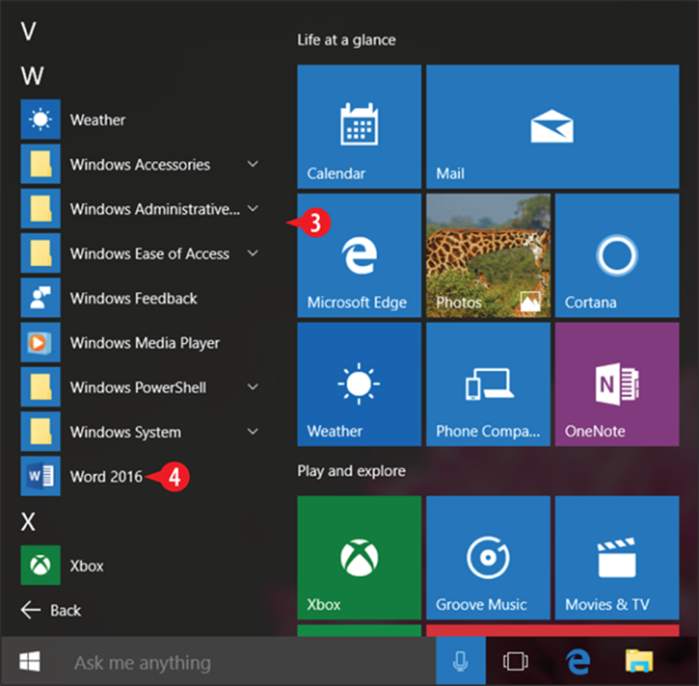The width and height of the screenshot is (699, 686).
Task: Click the Windows System folder icon
Action: [x=40, y=432]
